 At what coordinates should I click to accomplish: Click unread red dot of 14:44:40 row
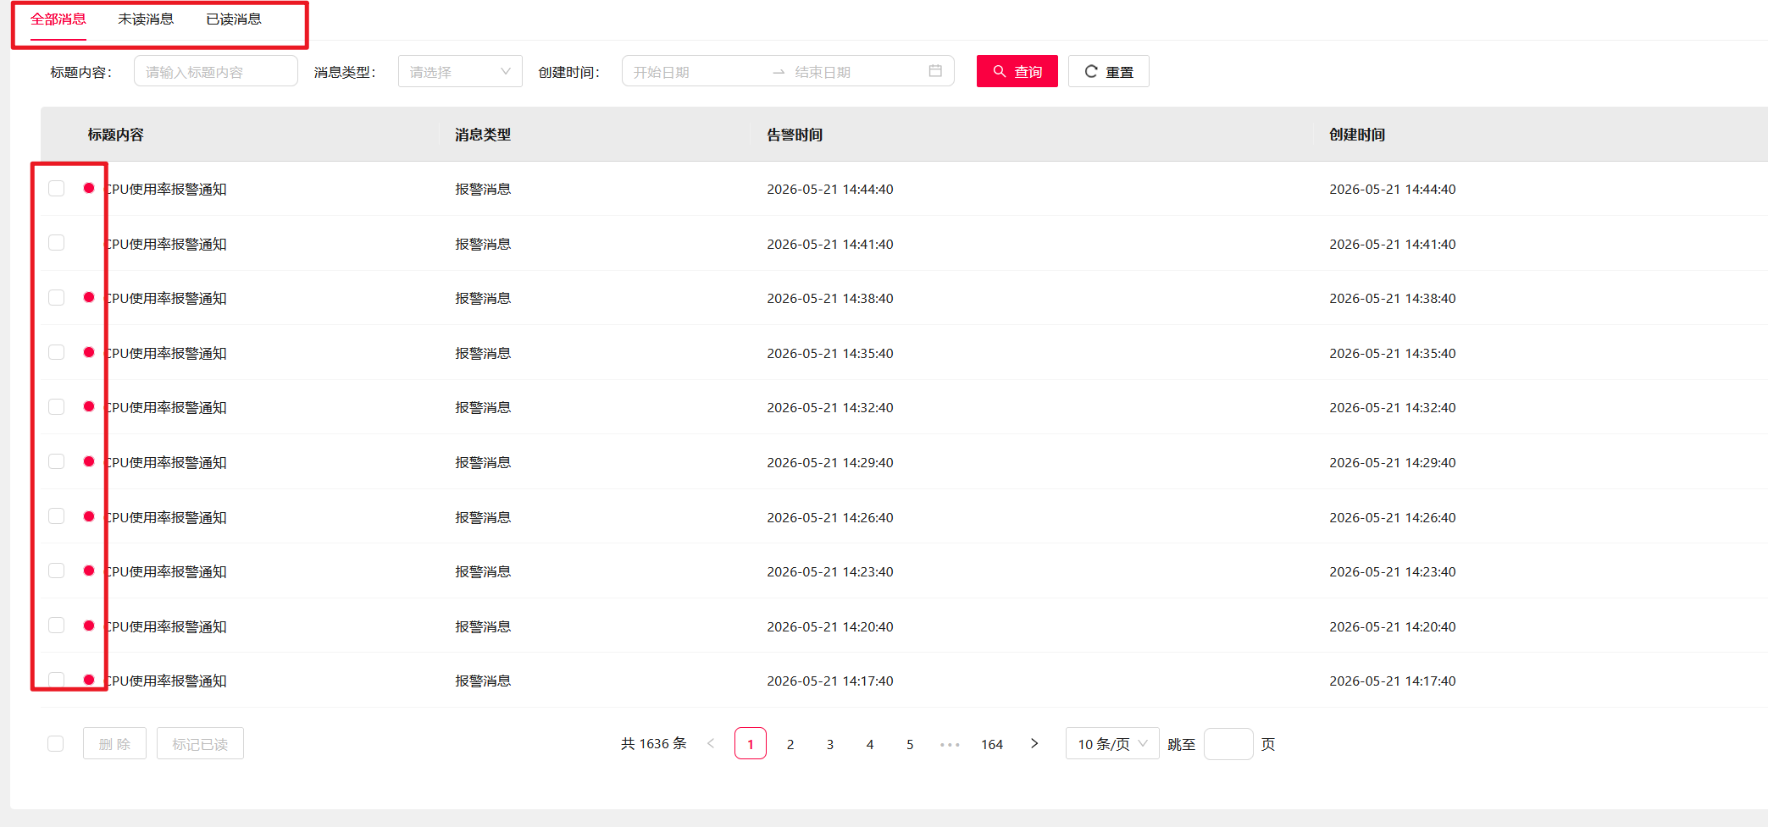(89, 188)
